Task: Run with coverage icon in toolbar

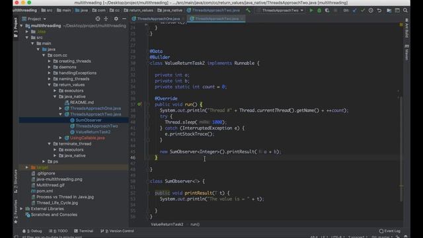Action: [327, 11]
